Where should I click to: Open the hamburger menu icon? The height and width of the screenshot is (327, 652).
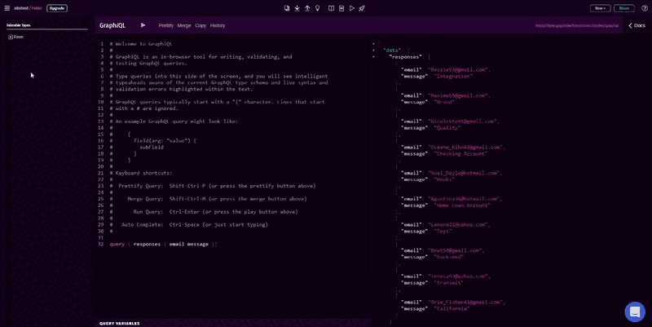click(7, 8)
